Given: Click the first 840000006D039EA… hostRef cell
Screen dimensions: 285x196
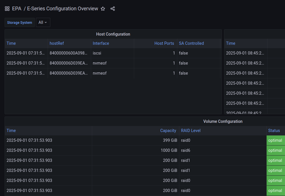Looking at the screenshot, I should click(69, 63).
